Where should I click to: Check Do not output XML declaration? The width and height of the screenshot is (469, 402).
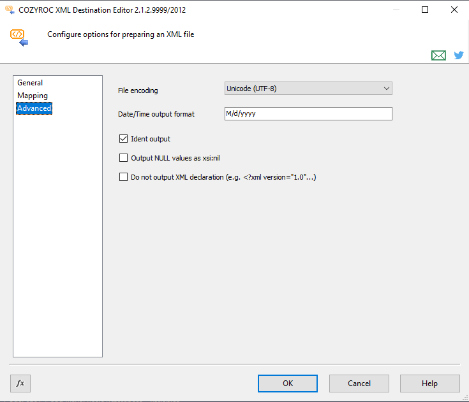(x=123, y=177)
